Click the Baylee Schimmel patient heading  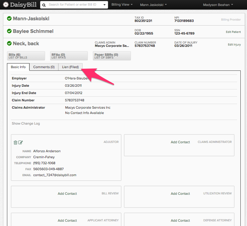(x=33, y=31)
